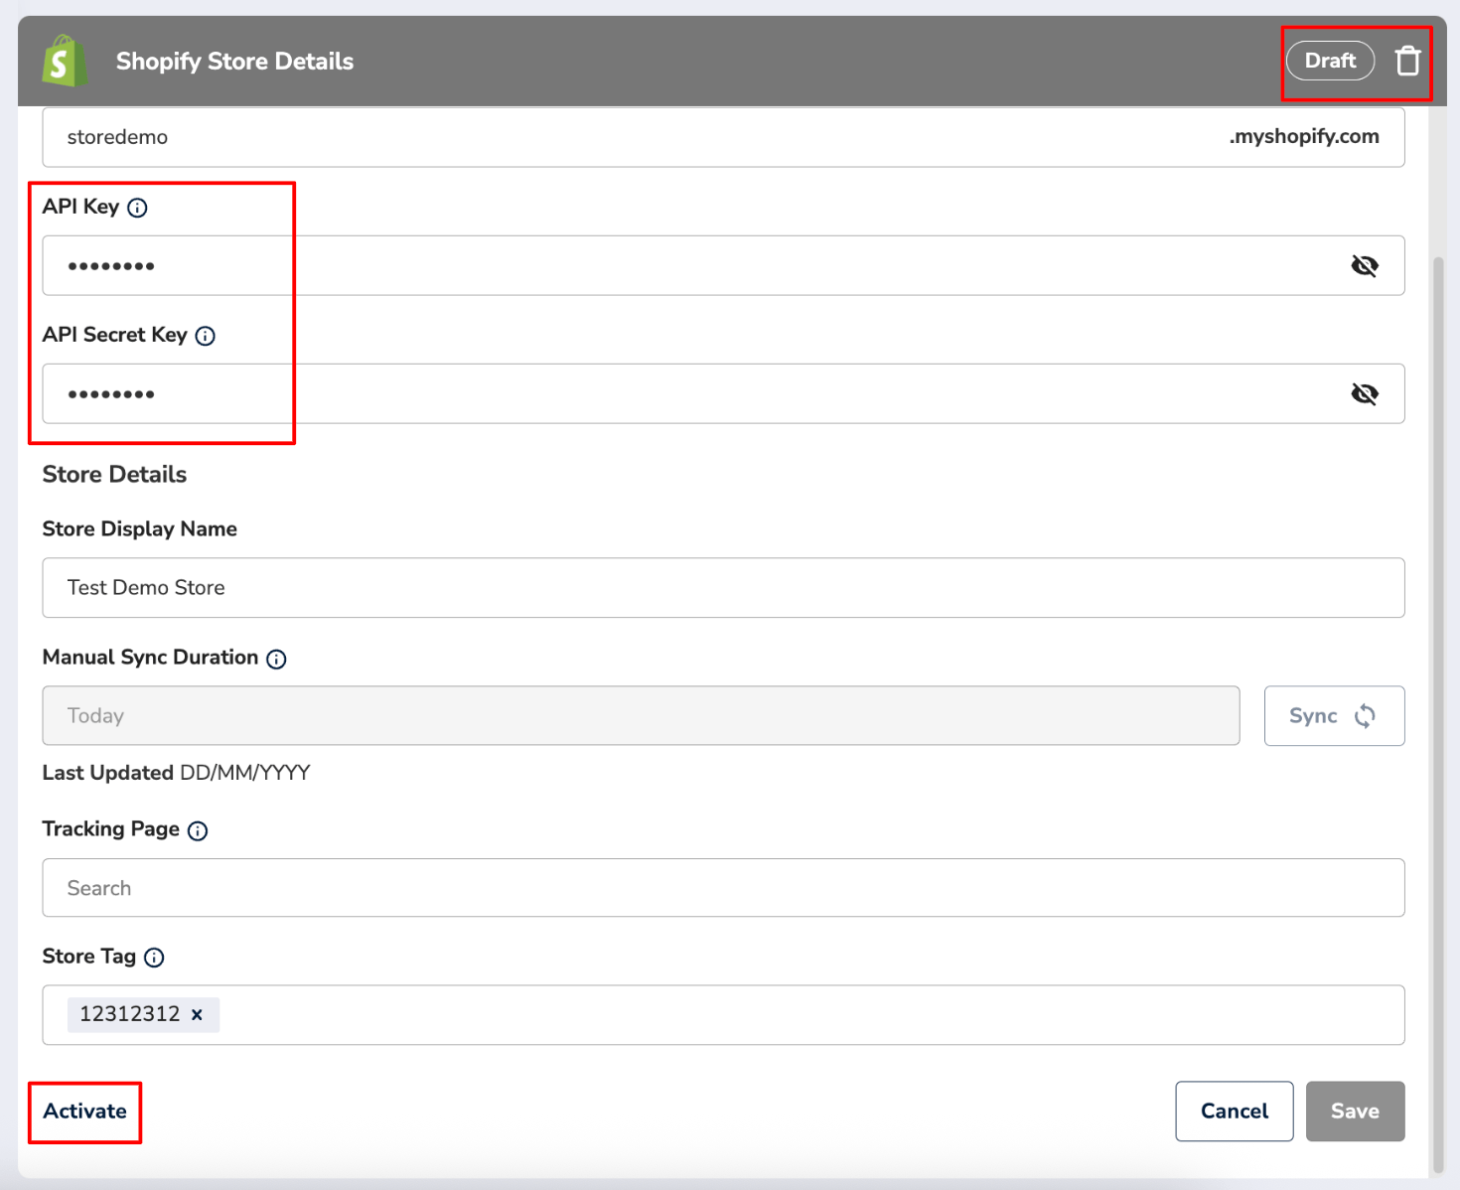Screen dimensions: 1460x1190
Task: Click the Draft status badge
Action: click(1330, 61)
